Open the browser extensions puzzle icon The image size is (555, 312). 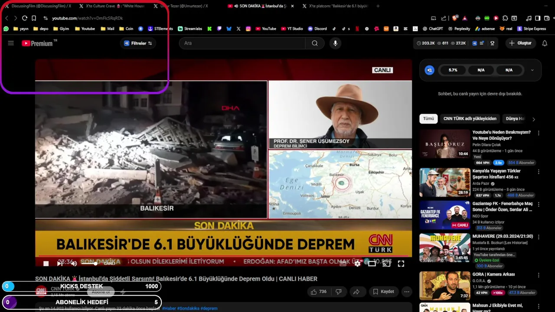pyautogui.click(x=505, y=18)
